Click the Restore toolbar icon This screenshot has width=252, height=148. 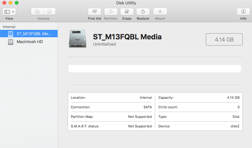click(143, 12)
